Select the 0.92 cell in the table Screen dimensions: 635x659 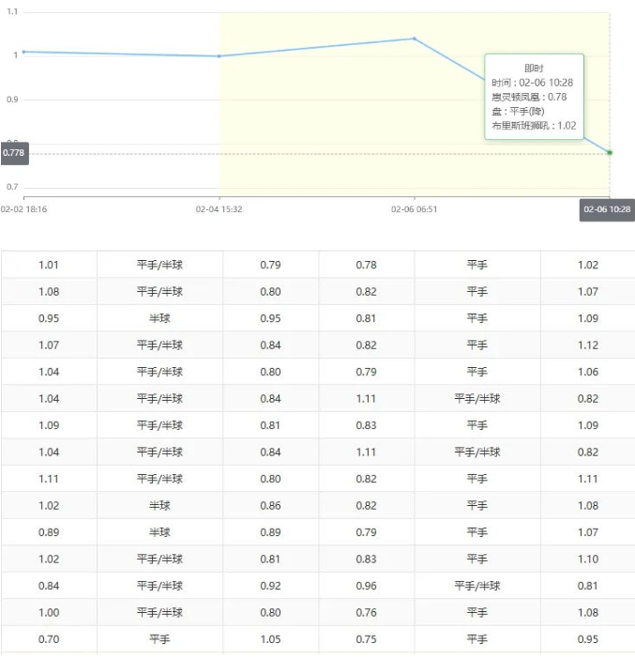coord(270,586)
